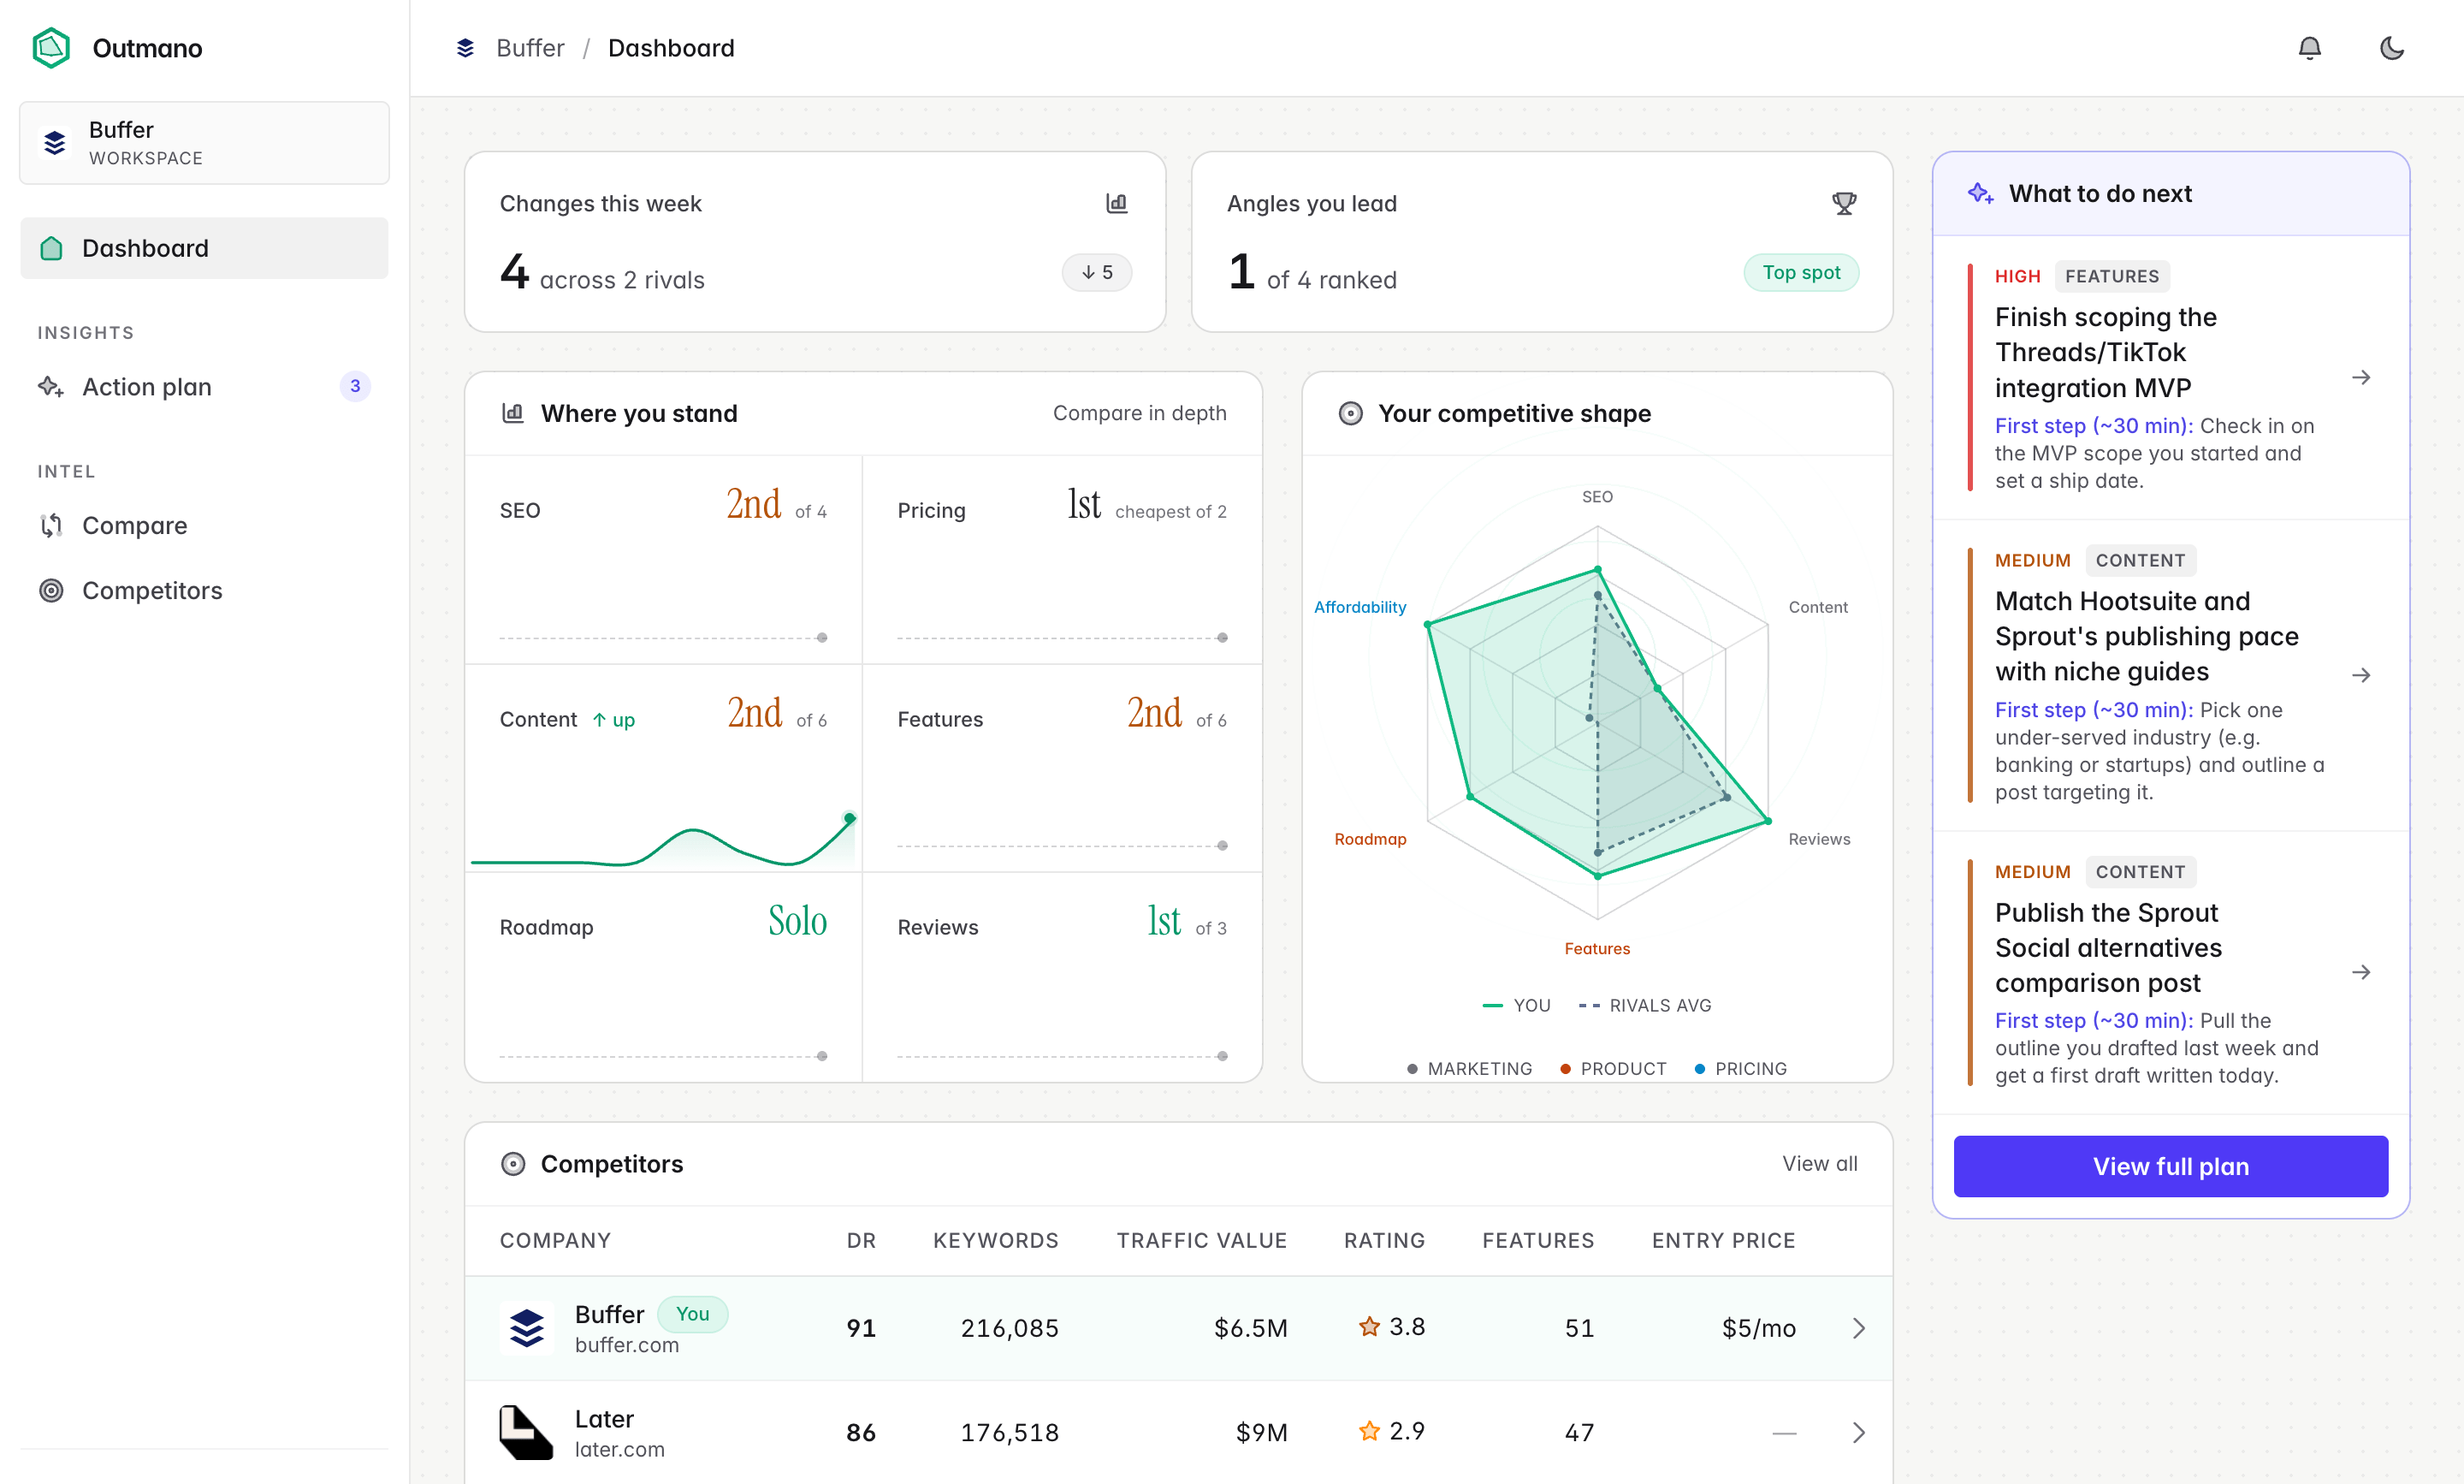Open the Features 2nd of 6 tile
Image resolution: width=2464 pixels, height=1484 pixels.
1062,768
